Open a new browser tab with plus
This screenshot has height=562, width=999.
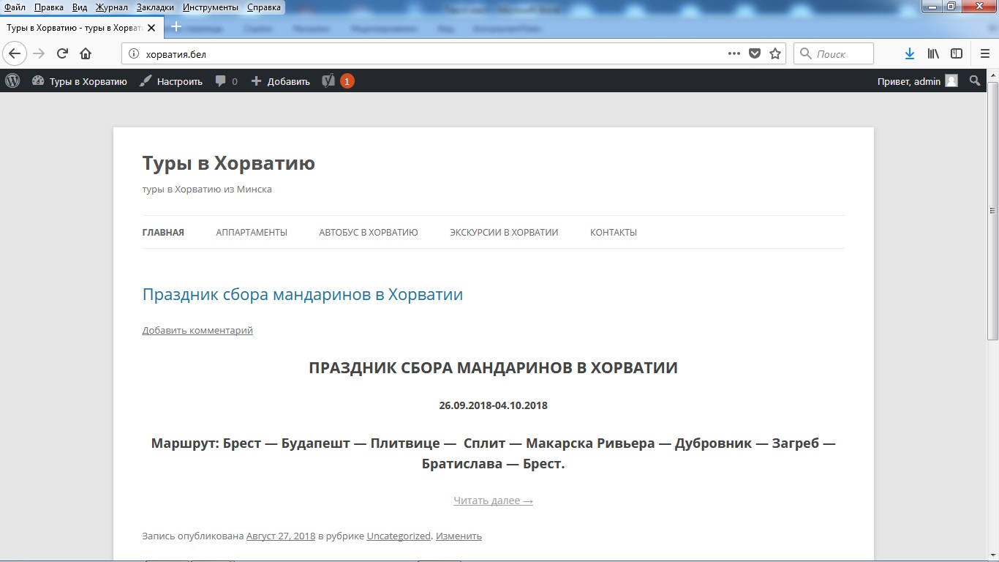coord(176,27)
